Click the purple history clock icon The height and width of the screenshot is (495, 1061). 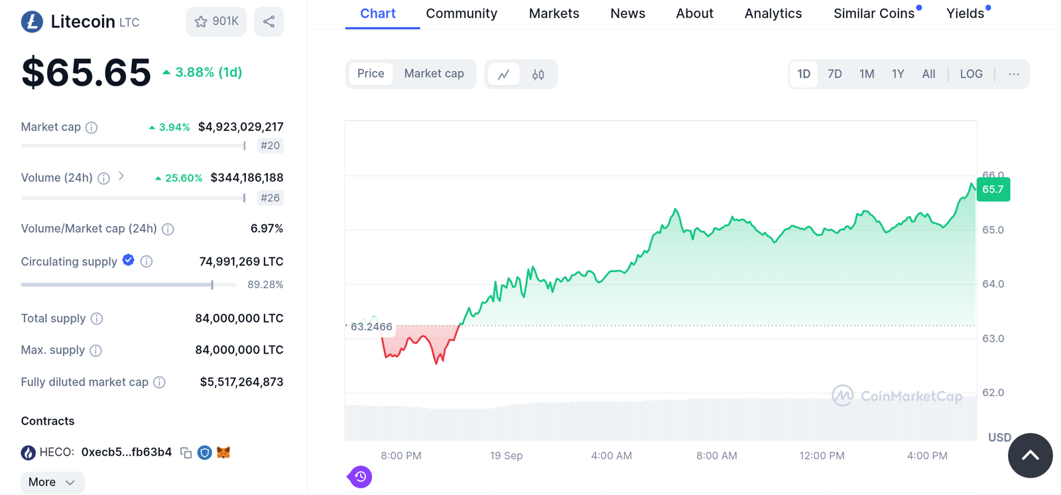click(x=361, y=476)
